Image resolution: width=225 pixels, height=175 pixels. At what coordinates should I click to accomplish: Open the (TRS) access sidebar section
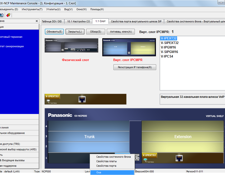pos(19,144)
